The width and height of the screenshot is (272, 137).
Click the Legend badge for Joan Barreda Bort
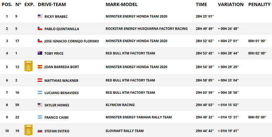tap(28, 66)
